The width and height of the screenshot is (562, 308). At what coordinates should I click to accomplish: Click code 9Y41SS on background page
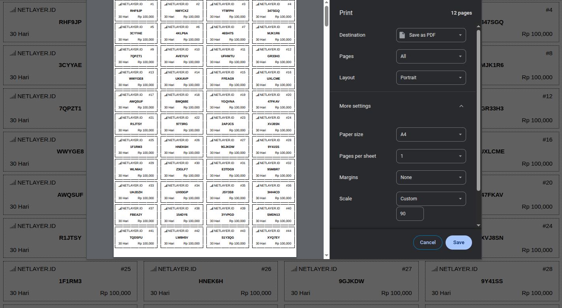click(x=492, y=281)
